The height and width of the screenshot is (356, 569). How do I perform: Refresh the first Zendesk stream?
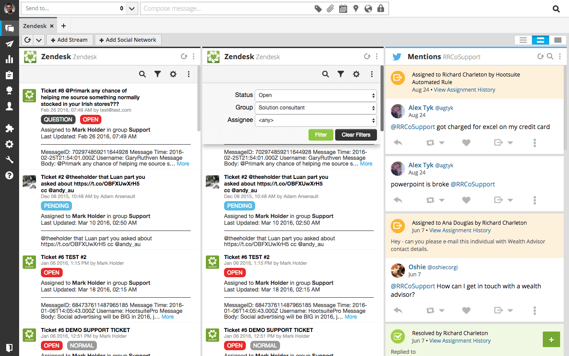click(x=184, y=57)
